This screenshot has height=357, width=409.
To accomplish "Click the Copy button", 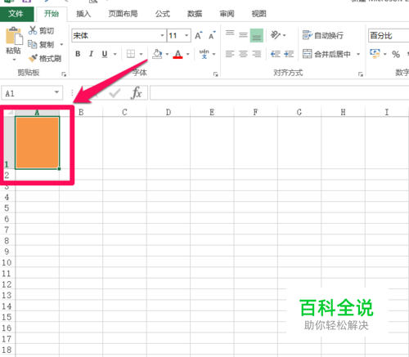I will pos(41,44).
